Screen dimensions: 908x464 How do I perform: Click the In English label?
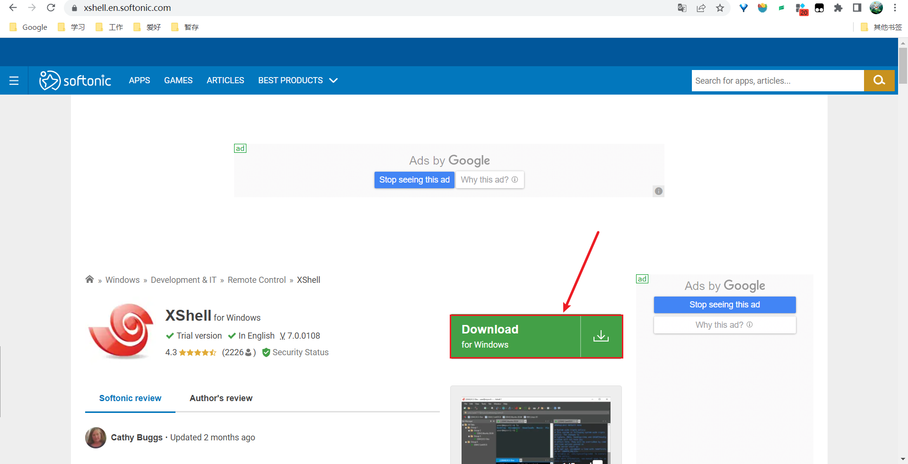(256, 336)
